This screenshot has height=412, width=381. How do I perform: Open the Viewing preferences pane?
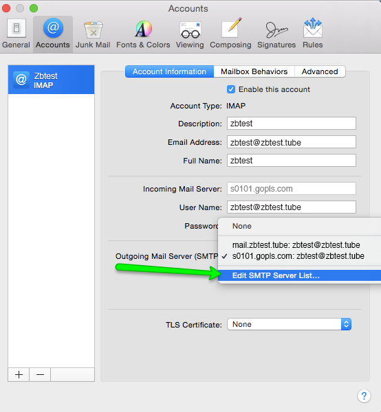pyautogui.click(x=190, y=34)
